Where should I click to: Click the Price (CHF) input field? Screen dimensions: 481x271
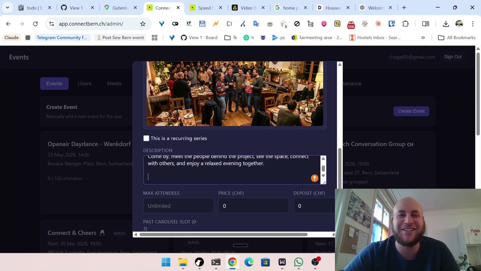[x=254, y=206]
